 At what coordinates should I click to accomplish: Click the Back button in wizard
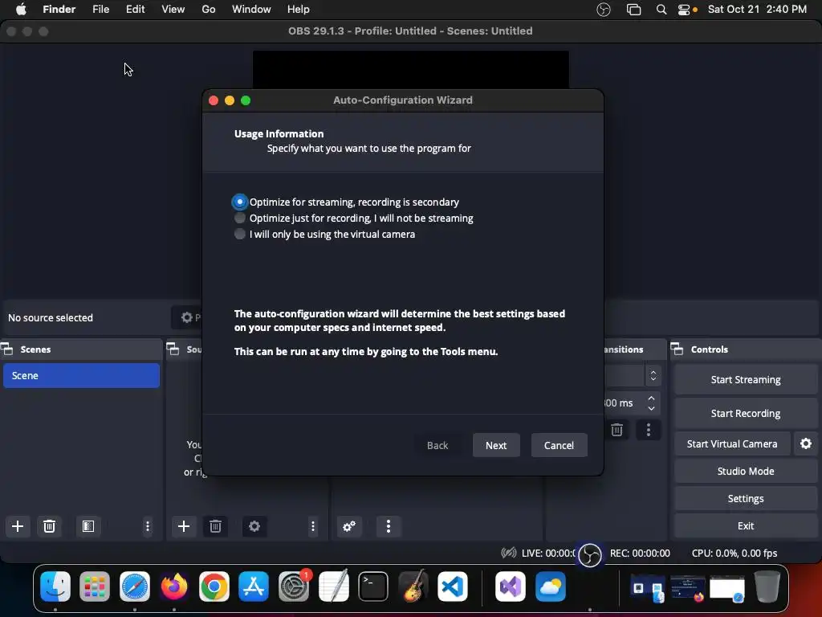coord(437,445)
